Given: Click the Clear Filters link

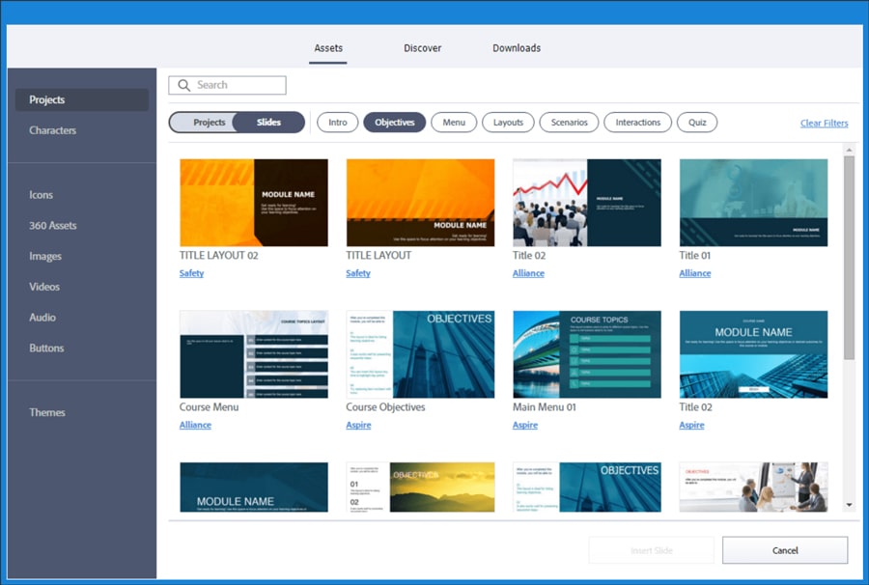Looking at the screenshot, I should (825, 123).
